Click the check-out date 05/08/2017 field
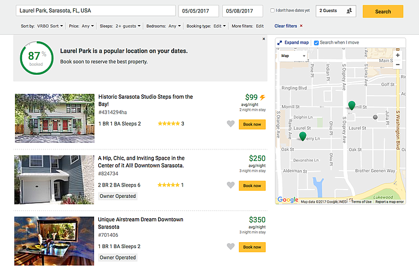This screenshot has width=419, height=275. [242, 11]
